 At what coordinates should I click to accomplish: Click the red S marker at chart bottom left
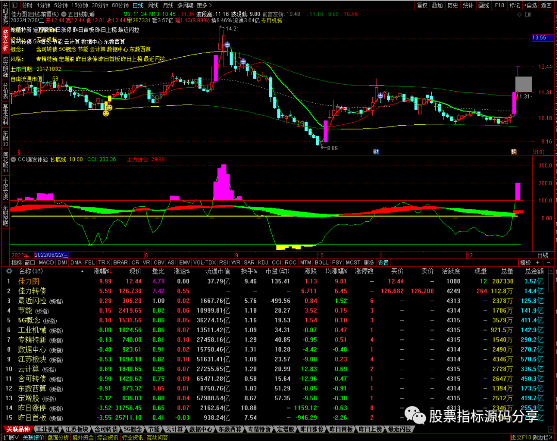19,152
